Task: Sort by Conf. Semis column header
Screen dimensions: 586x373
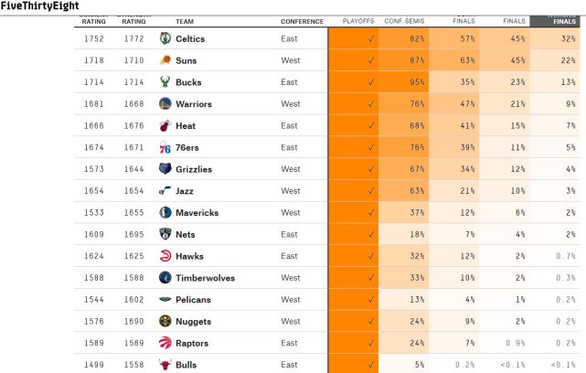Action: coord(404,21)
